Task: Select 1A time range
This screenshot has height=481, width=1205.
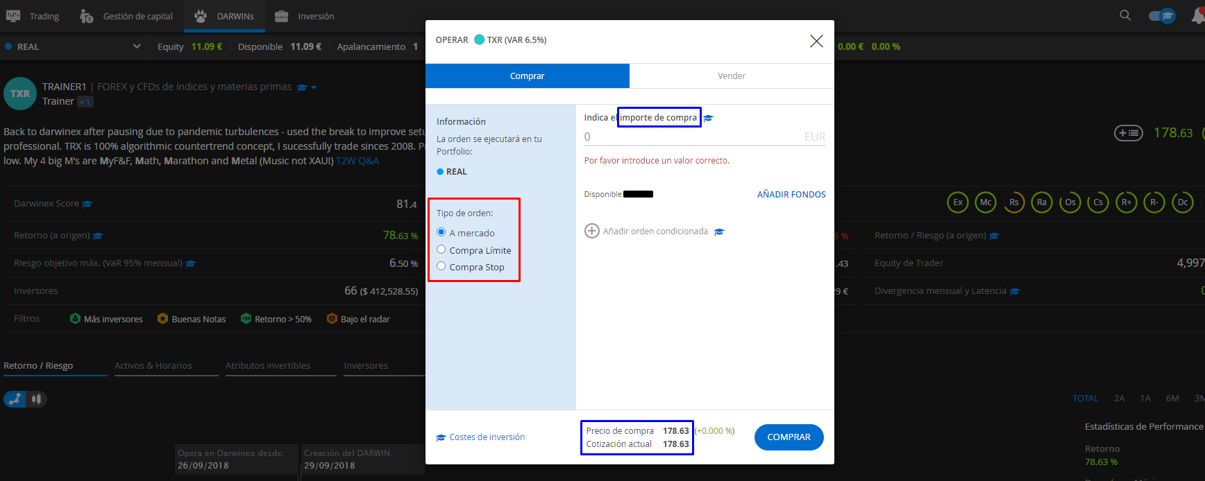Action: pos(1145,399)
